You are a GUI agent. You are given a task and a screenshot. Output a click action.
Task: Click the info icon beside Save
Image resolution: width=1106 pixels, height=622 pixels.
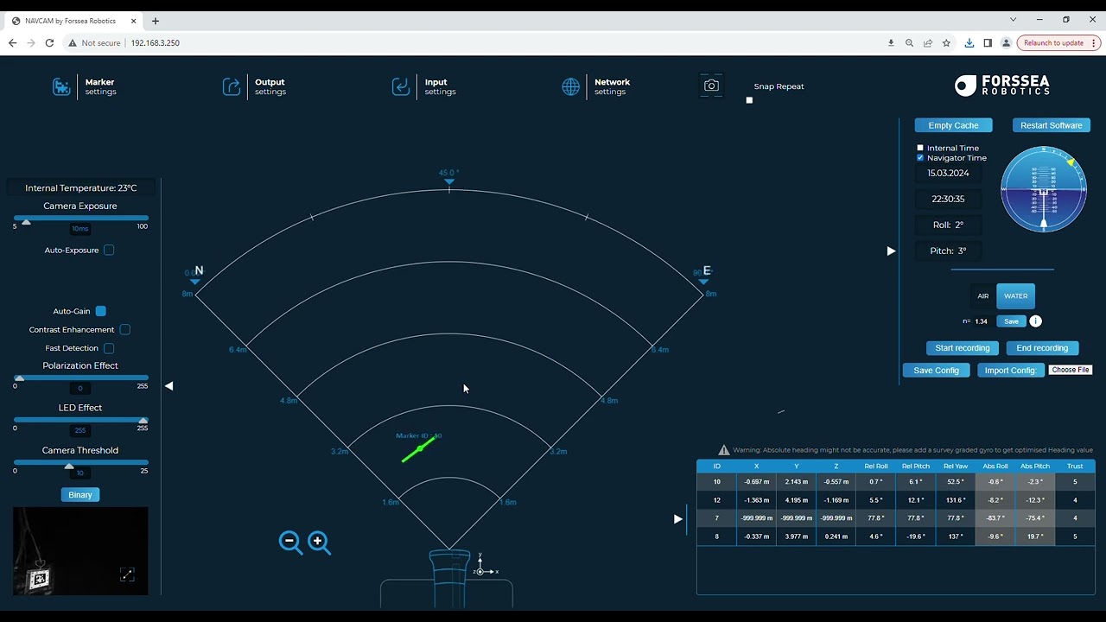[1035, 321]
